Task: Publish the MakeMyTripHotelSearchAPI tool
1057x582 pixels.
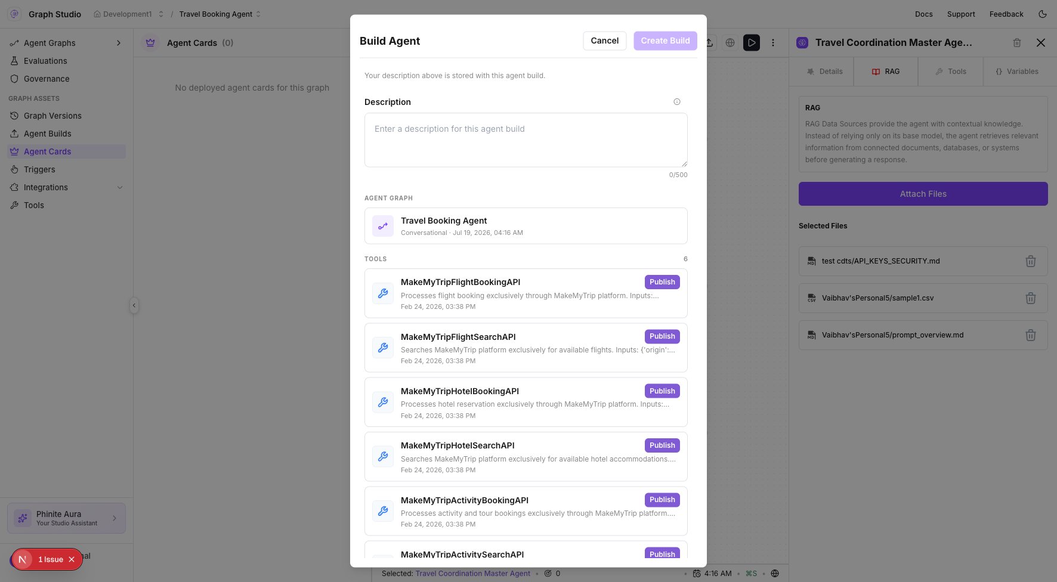Action: click(662, 445)
